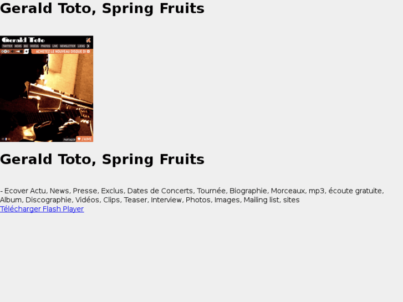Open the LIENS tab
Viewport: 403px width, 302px height.
tap(81, 46)
